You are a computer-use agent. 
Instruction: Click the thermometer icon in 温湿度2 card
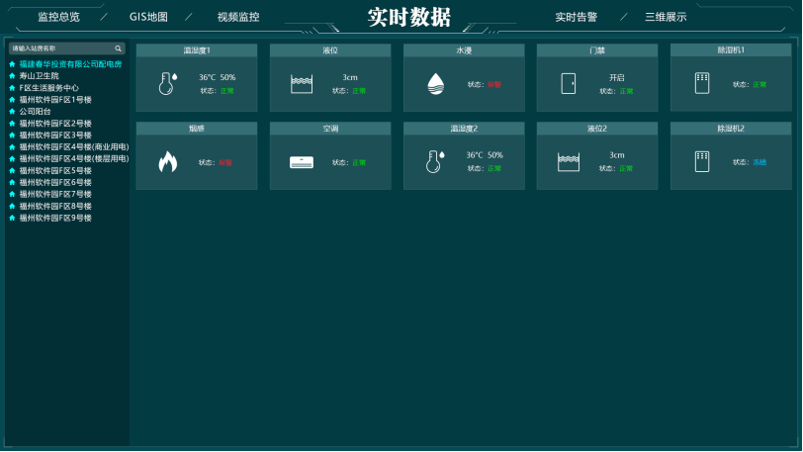tap(435, 162)
